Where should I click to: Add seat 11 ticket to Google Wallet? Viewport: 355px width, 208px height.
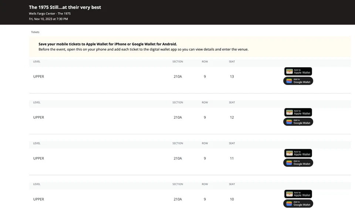point(298,163)
